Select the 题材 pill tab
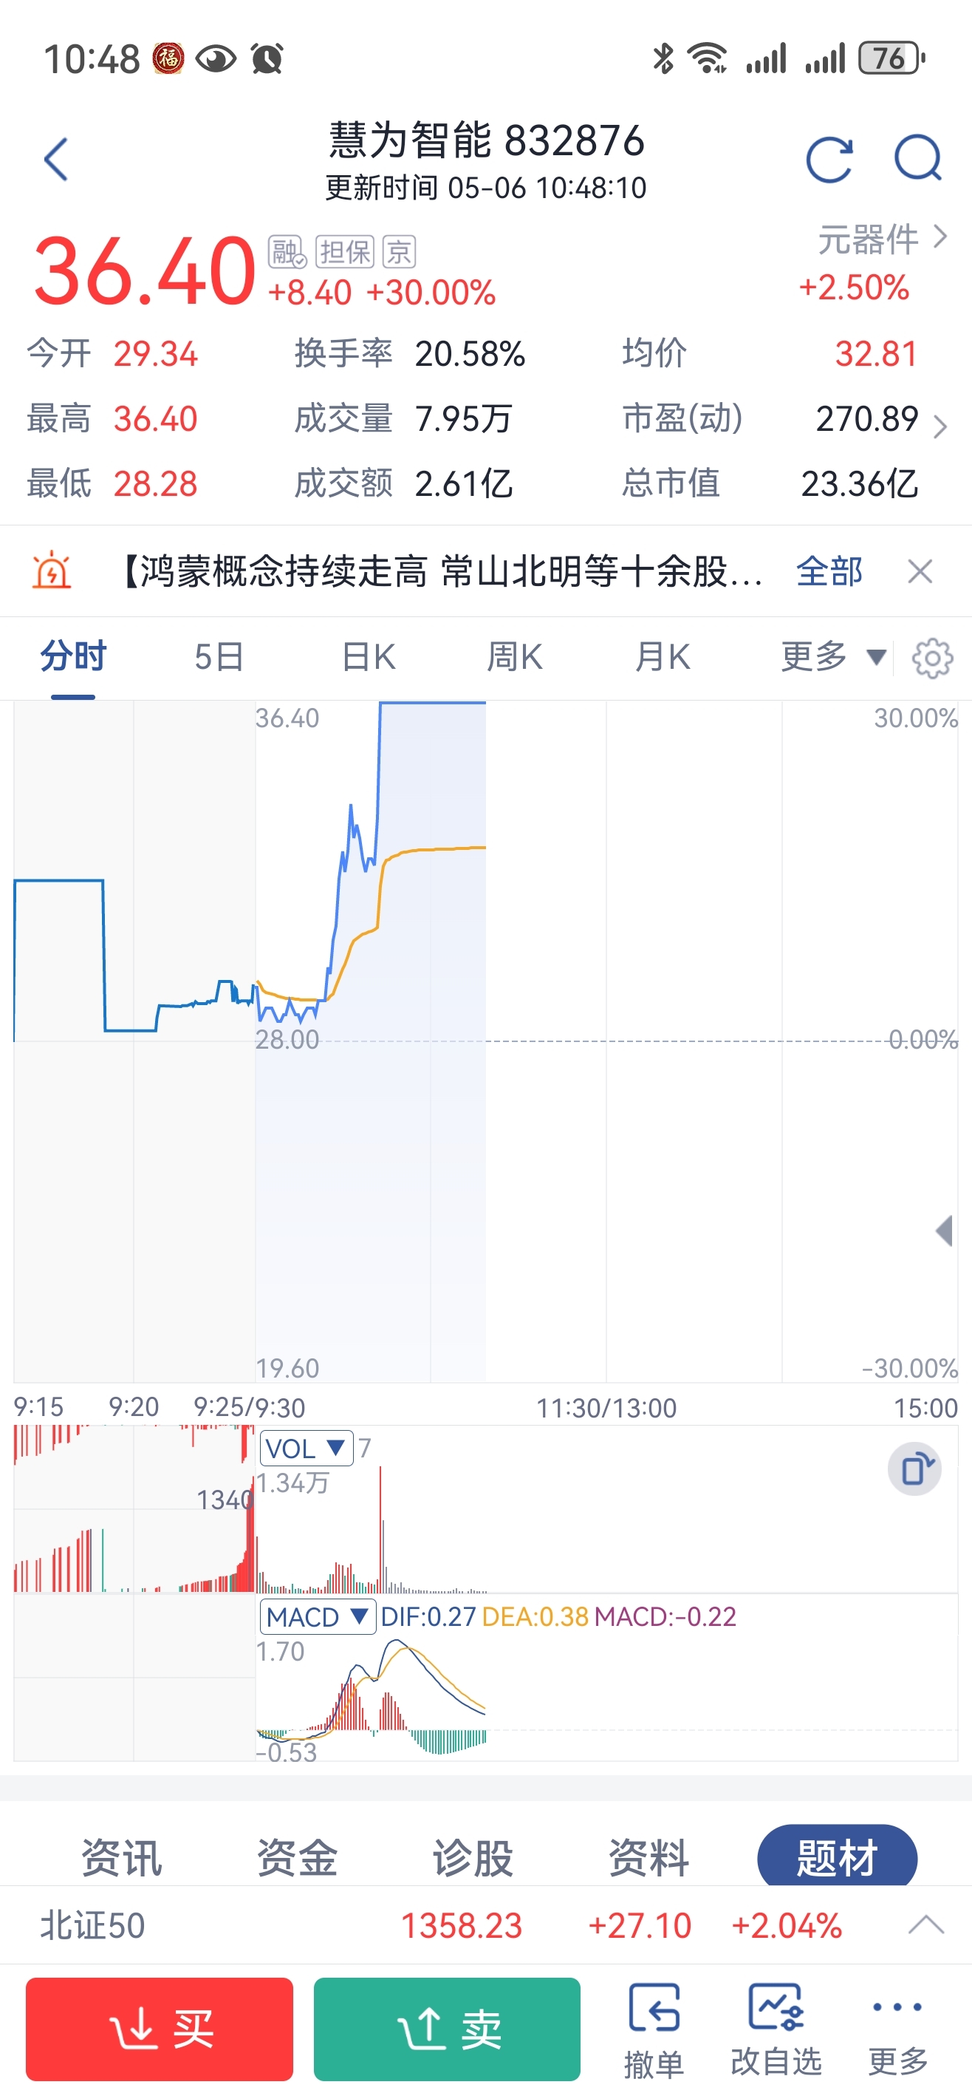 coord(837,1856)
